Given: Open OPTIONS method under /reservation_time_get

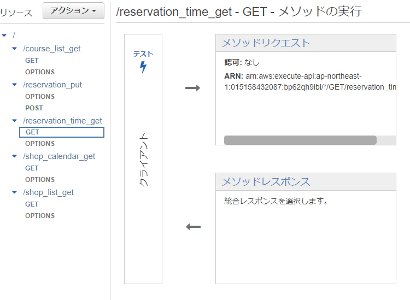Looking at the screenshot, I should [40, 144].
